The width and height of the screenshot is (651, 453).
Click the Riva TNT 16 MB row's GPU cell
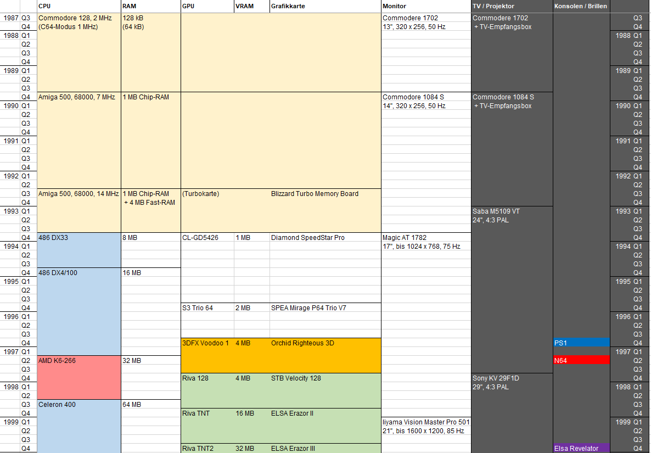(207, 413)
